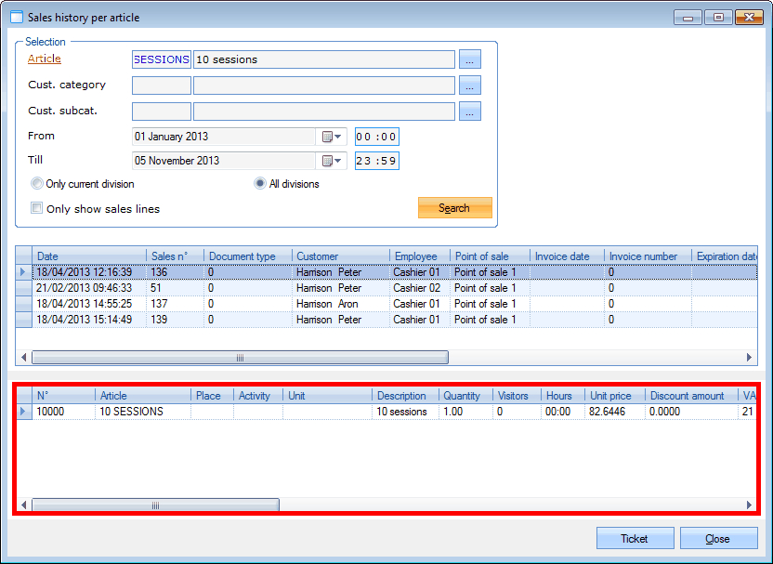This screenshot has width=773, height=564.
Task: Sort sales list by Date column header
Action: (88, 256)
